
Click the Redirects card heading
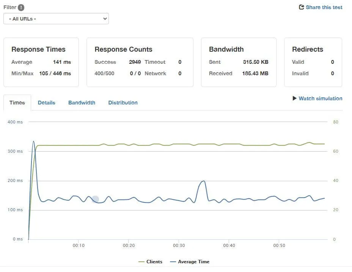click(307, 49)
